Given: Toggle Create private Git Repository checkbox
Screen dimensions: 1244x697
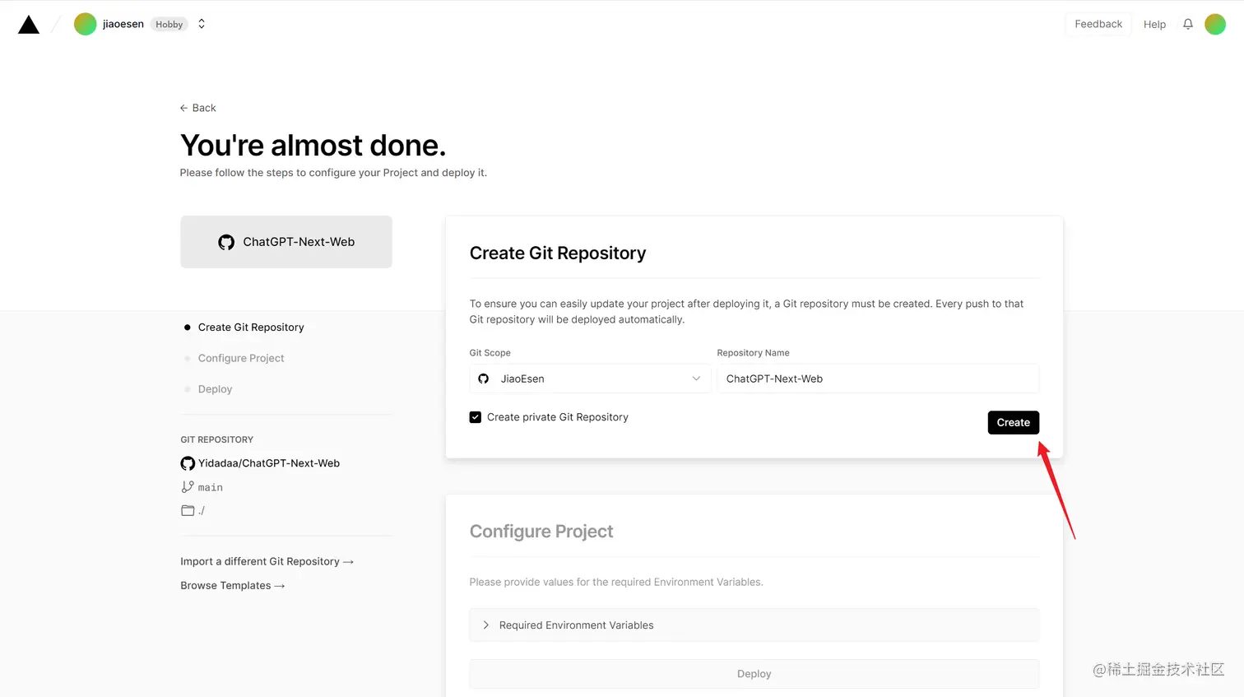Looking at the screenshot, I should (x=476, y=417).
